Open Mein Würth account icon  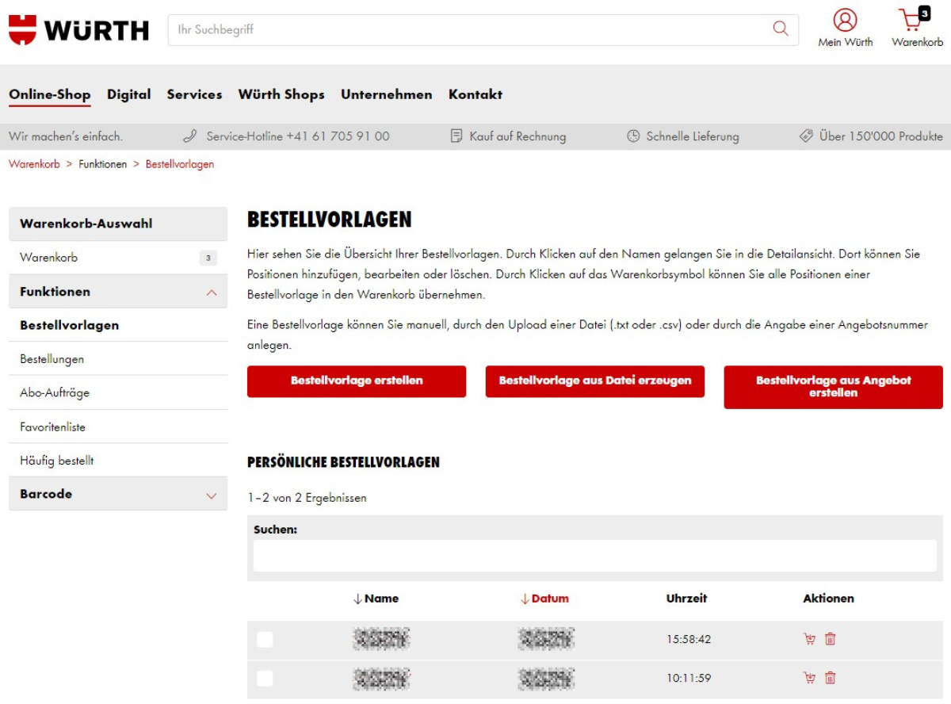[846, 20]
